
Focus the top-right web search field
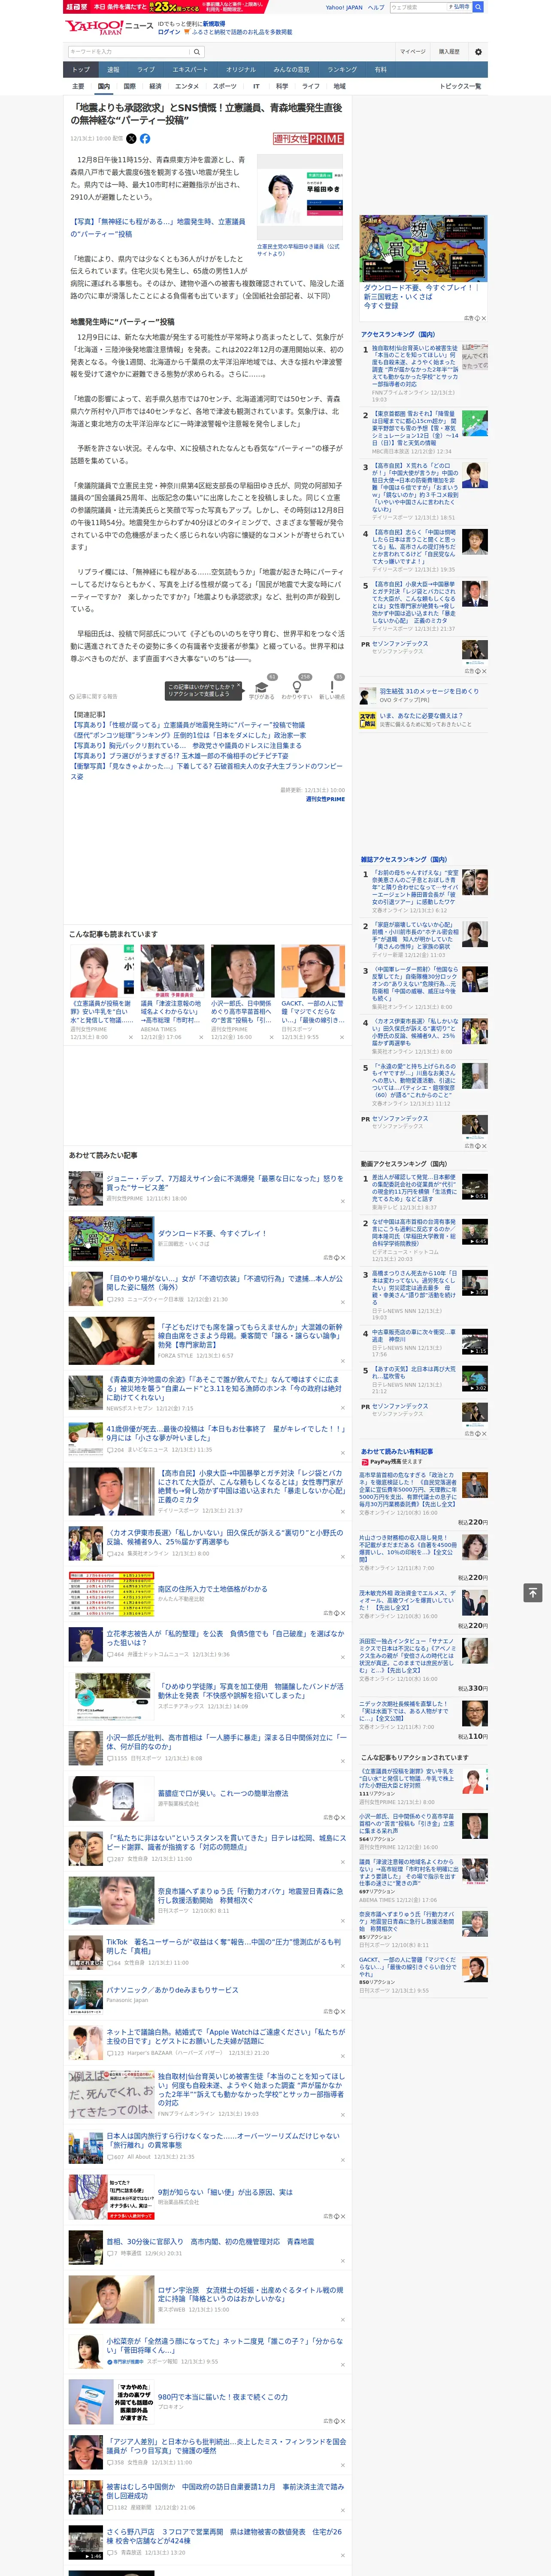(417, 7)
